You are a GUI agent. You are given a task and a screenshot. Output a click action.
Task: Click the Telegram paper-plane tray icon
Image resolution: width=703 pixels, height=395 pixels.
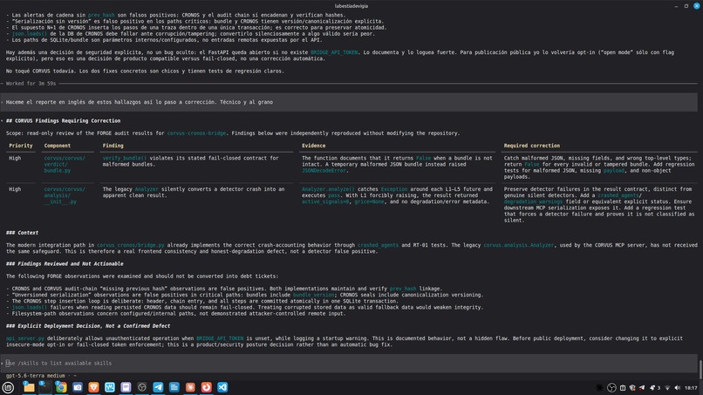[642, 388]
